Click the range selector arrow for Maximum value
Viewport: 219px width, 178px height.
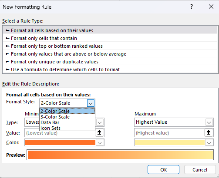209,132
